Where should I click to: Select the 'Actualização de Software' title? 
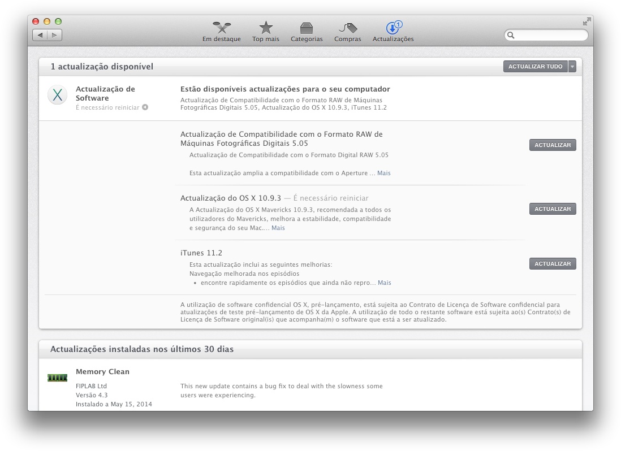pyautogui.click(x=105, y=93)
